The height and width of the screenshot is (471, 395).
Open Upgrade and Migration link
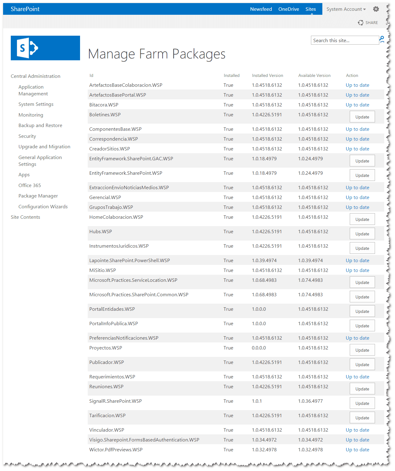[44, 147]
